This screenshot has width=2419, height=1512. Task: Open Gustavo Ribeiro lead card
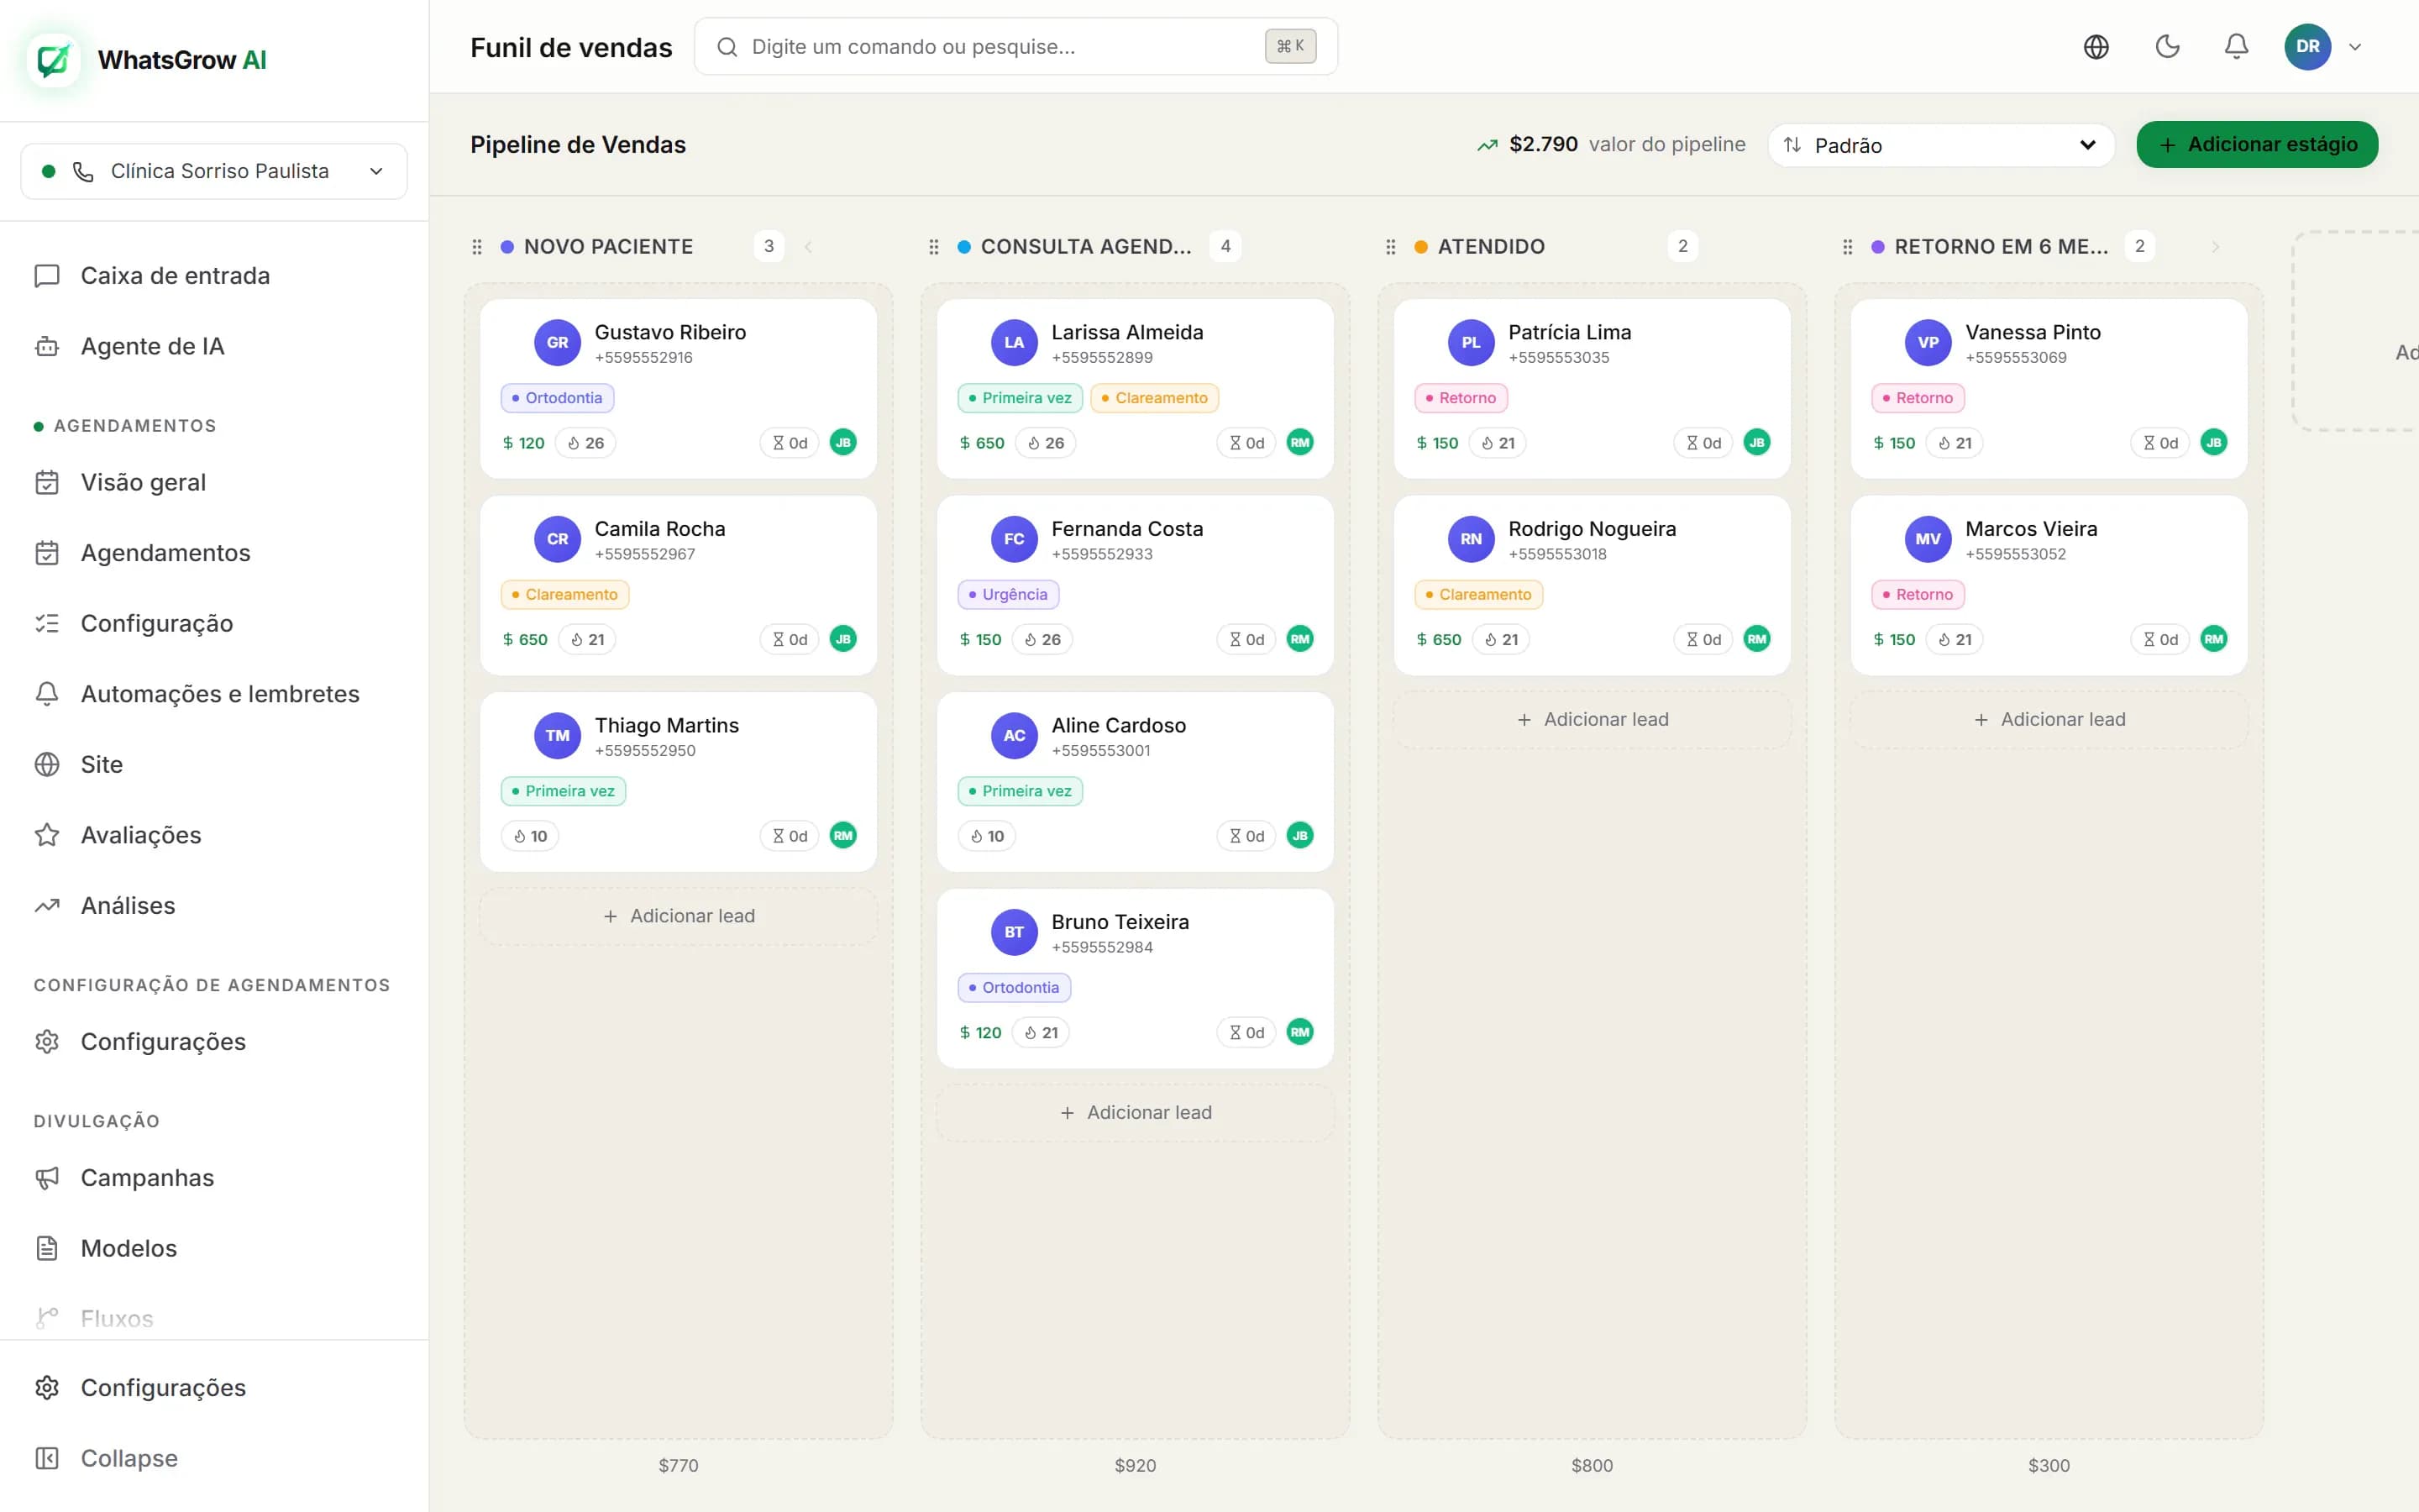tap(679, 388)
